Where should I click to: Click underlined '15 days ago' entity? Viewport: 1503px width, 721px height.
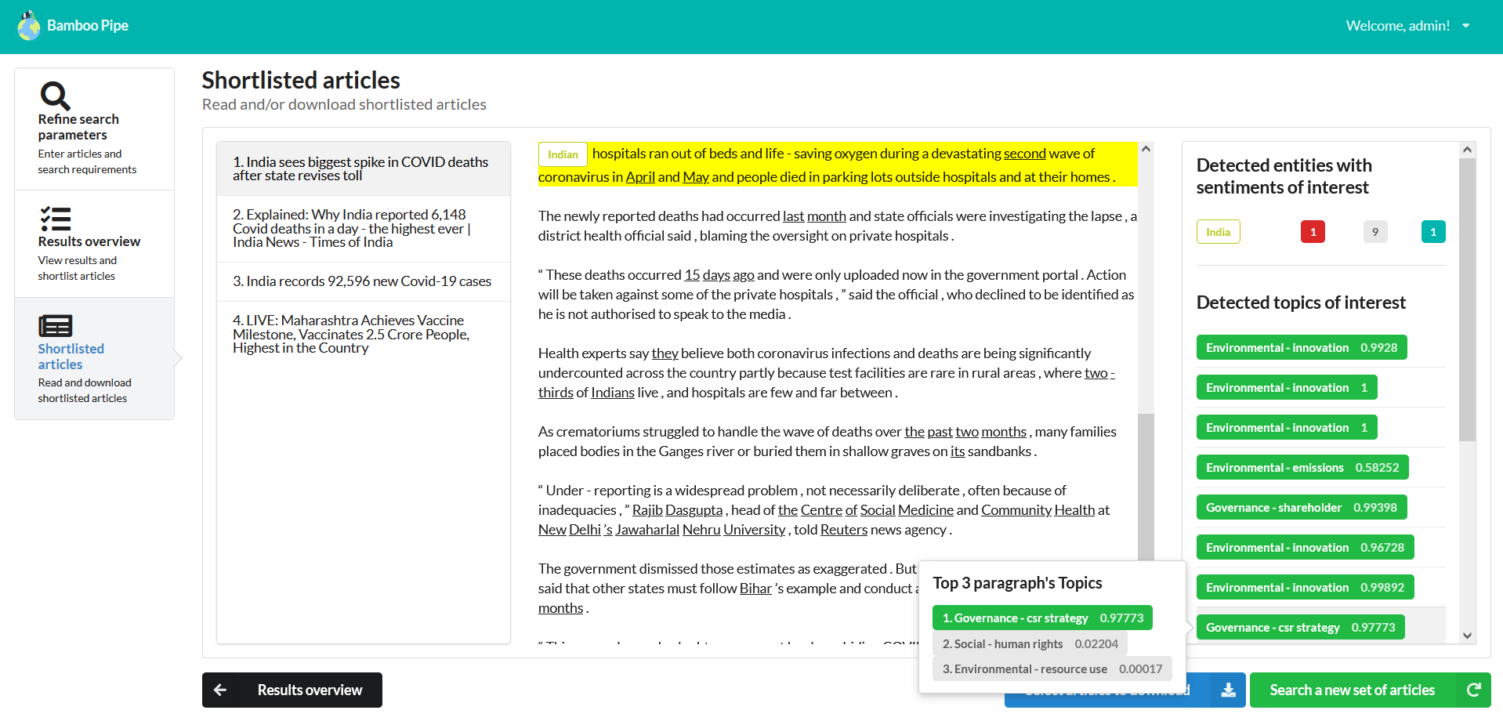719,275
